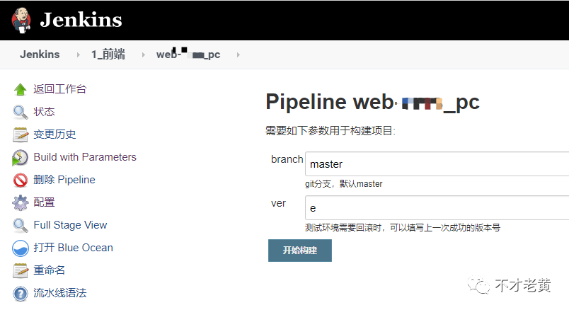Focus the branch input field containing master
The height and width of the screenshot is (310, 569).
point(437,164)
